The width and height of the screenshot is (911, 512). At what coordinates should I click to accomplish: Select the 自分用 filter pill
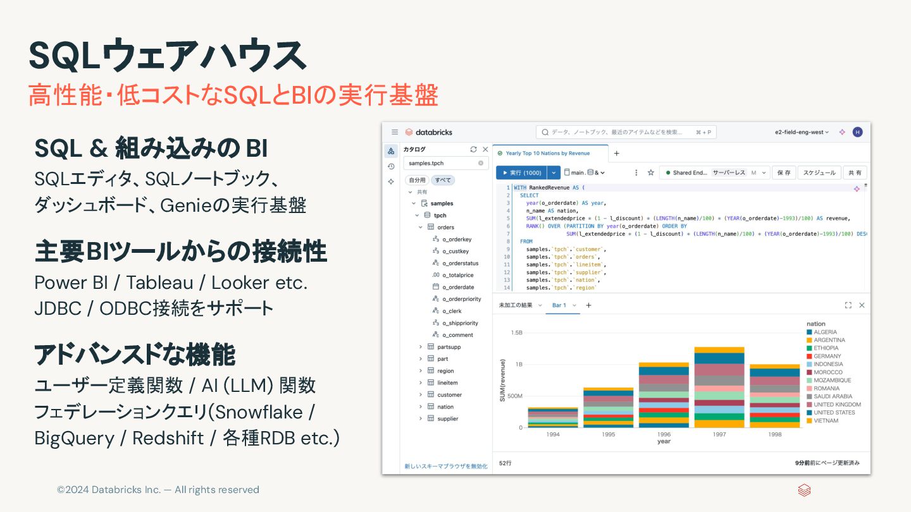417,180
